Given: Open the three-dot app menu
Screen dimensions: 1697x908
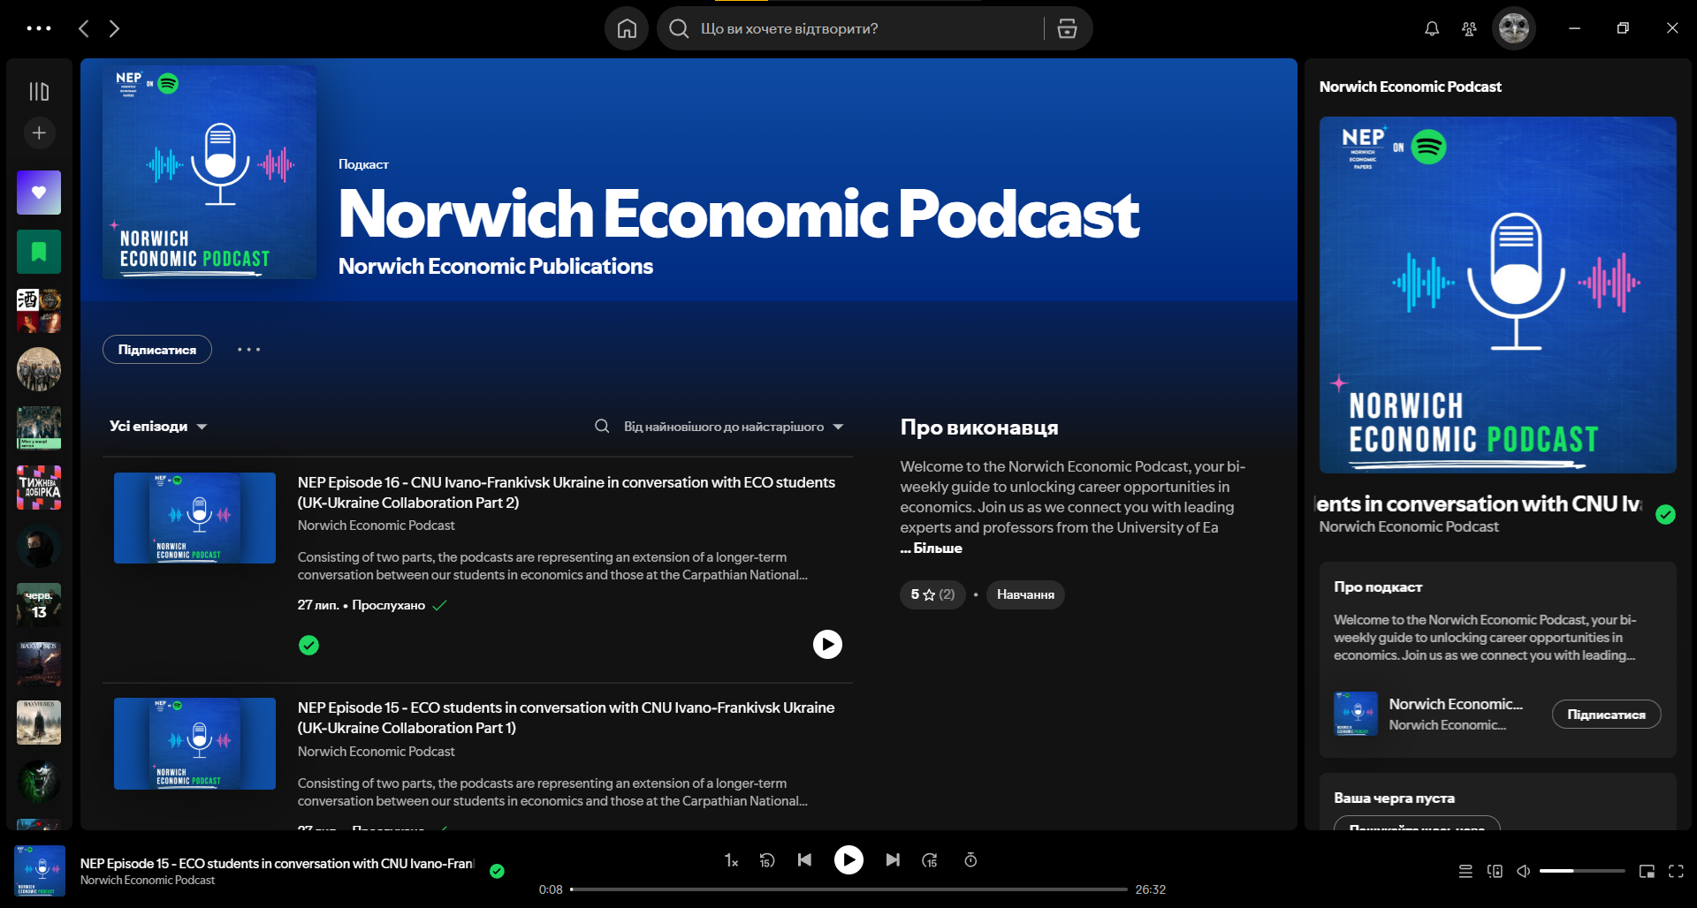Looking at the screenshot, I should click(39, 28).
